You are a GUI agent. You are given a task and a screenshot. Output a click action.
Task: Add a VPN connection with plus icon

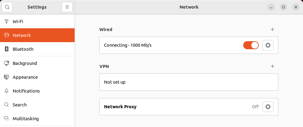(x=272, y=66)
